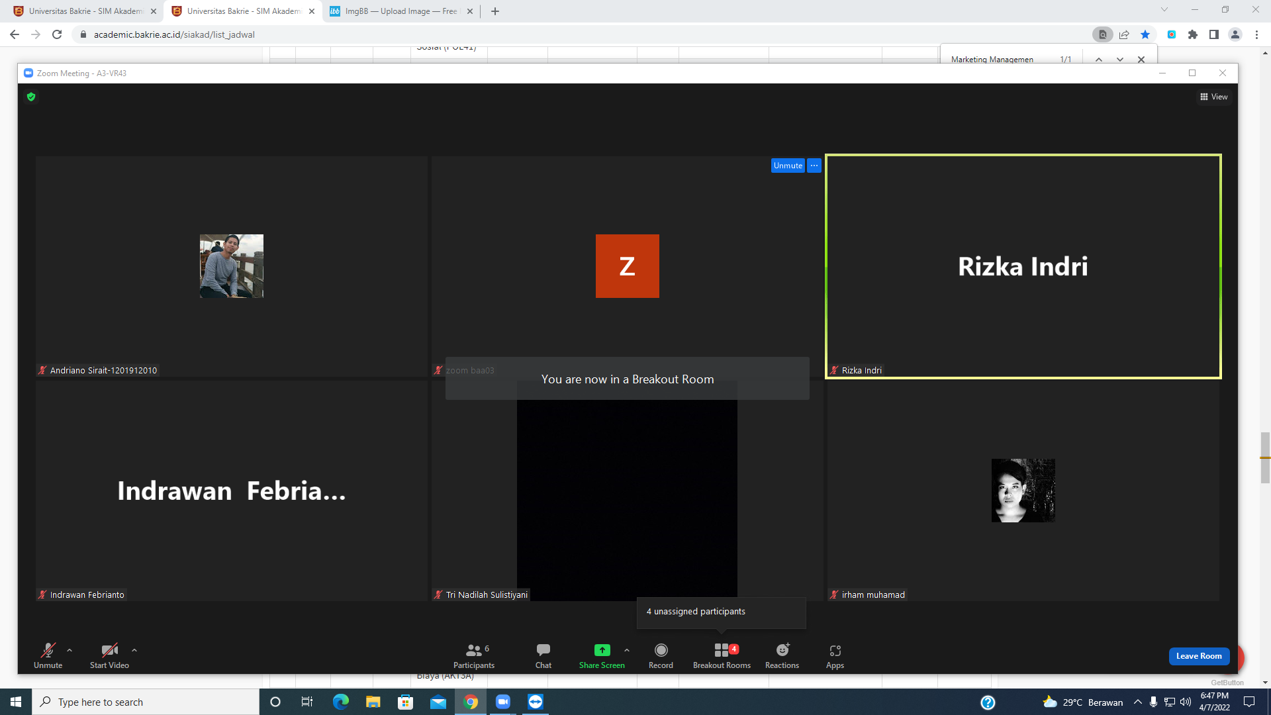Screen dimensions: 1271x715
Task: Open the Participants panel
Action: (474, 655)
